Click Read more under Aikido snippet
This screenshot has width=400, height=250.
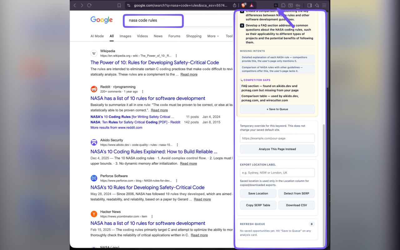(188, 163)
